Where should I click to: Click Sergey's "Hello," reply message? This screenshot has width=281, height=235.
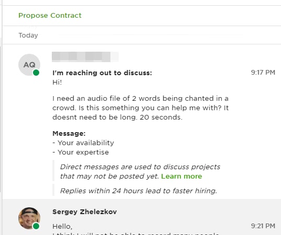tap(62, 227)
